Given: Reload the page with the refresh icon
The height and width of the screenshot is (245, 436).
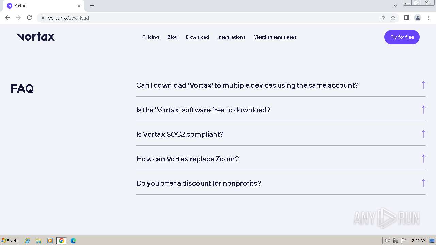Looking at the screenshot, I should click(x=29, y=18).
